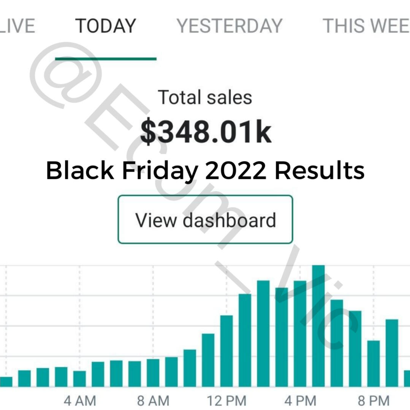Select the tallest bar in the sales chart
410x410 pixels.
318,326
